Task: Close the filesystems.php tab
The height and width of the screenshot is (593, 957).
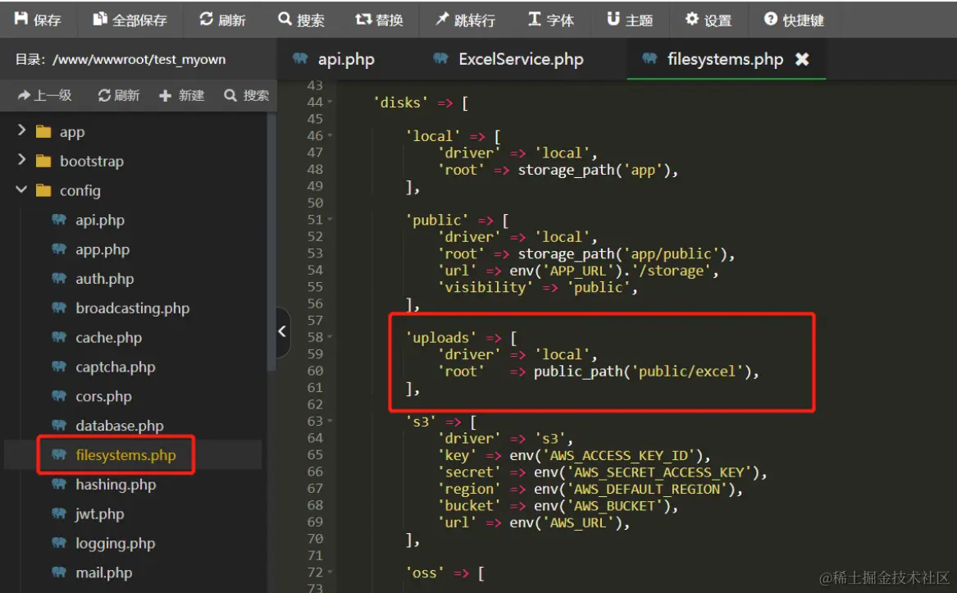Action: coord(802,59)
